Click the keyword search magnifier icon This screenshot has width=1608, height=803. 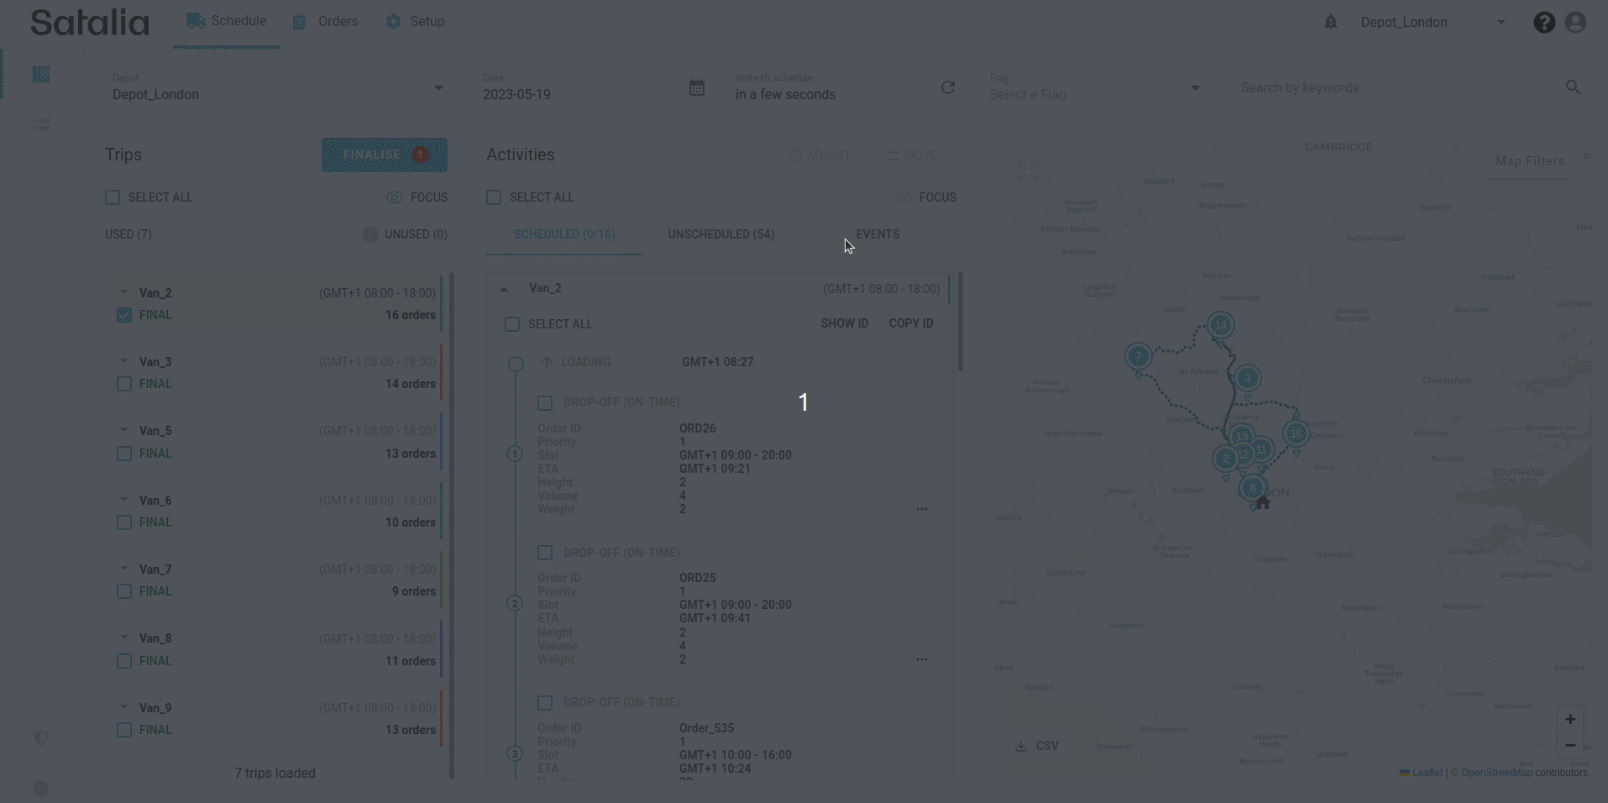click(x=1573, y=87)
